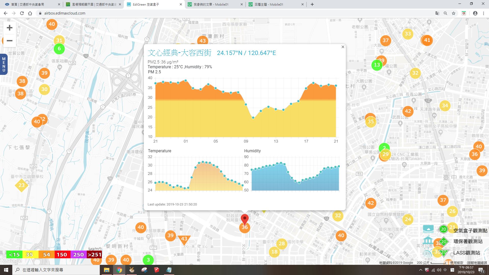This screenshot has height=275, width=489.
Task: Open Windows Start menu
Action: click(x=6, y=270)
